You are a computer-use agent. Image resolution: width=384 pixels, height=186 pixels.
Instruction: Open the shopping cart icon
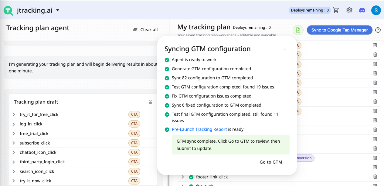(x=336, y=10)
